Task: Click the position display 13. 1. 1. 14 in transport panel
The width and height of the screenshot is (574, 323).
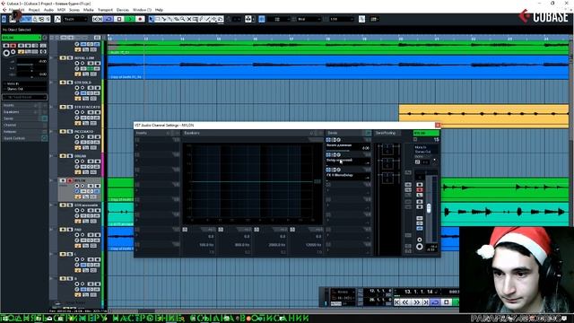Action: pos(419,292)
